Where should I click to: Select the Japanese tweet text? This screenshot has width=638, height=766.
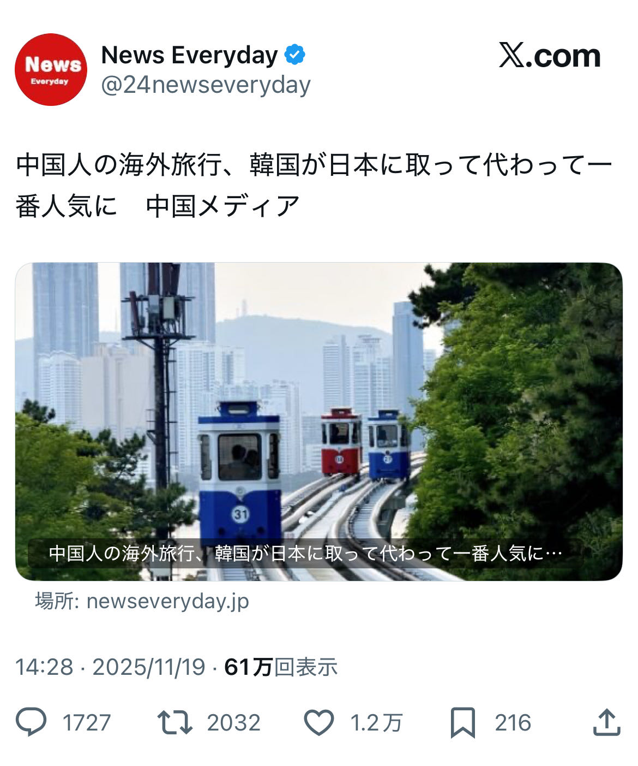point(314,186)
